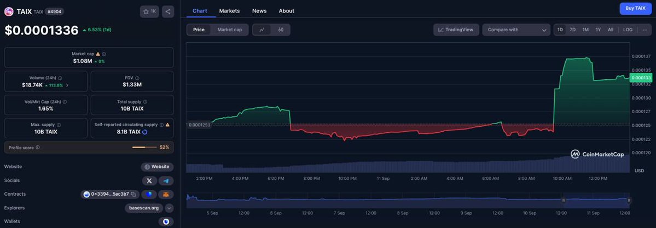Viewport: 656px width, 228px height.
Task: Select the Market cap chart toggle
Action: click(229, 30)
